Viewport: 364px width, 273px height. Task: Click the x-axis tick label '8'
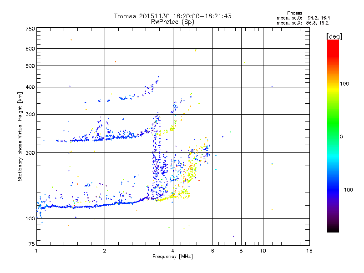241,251
